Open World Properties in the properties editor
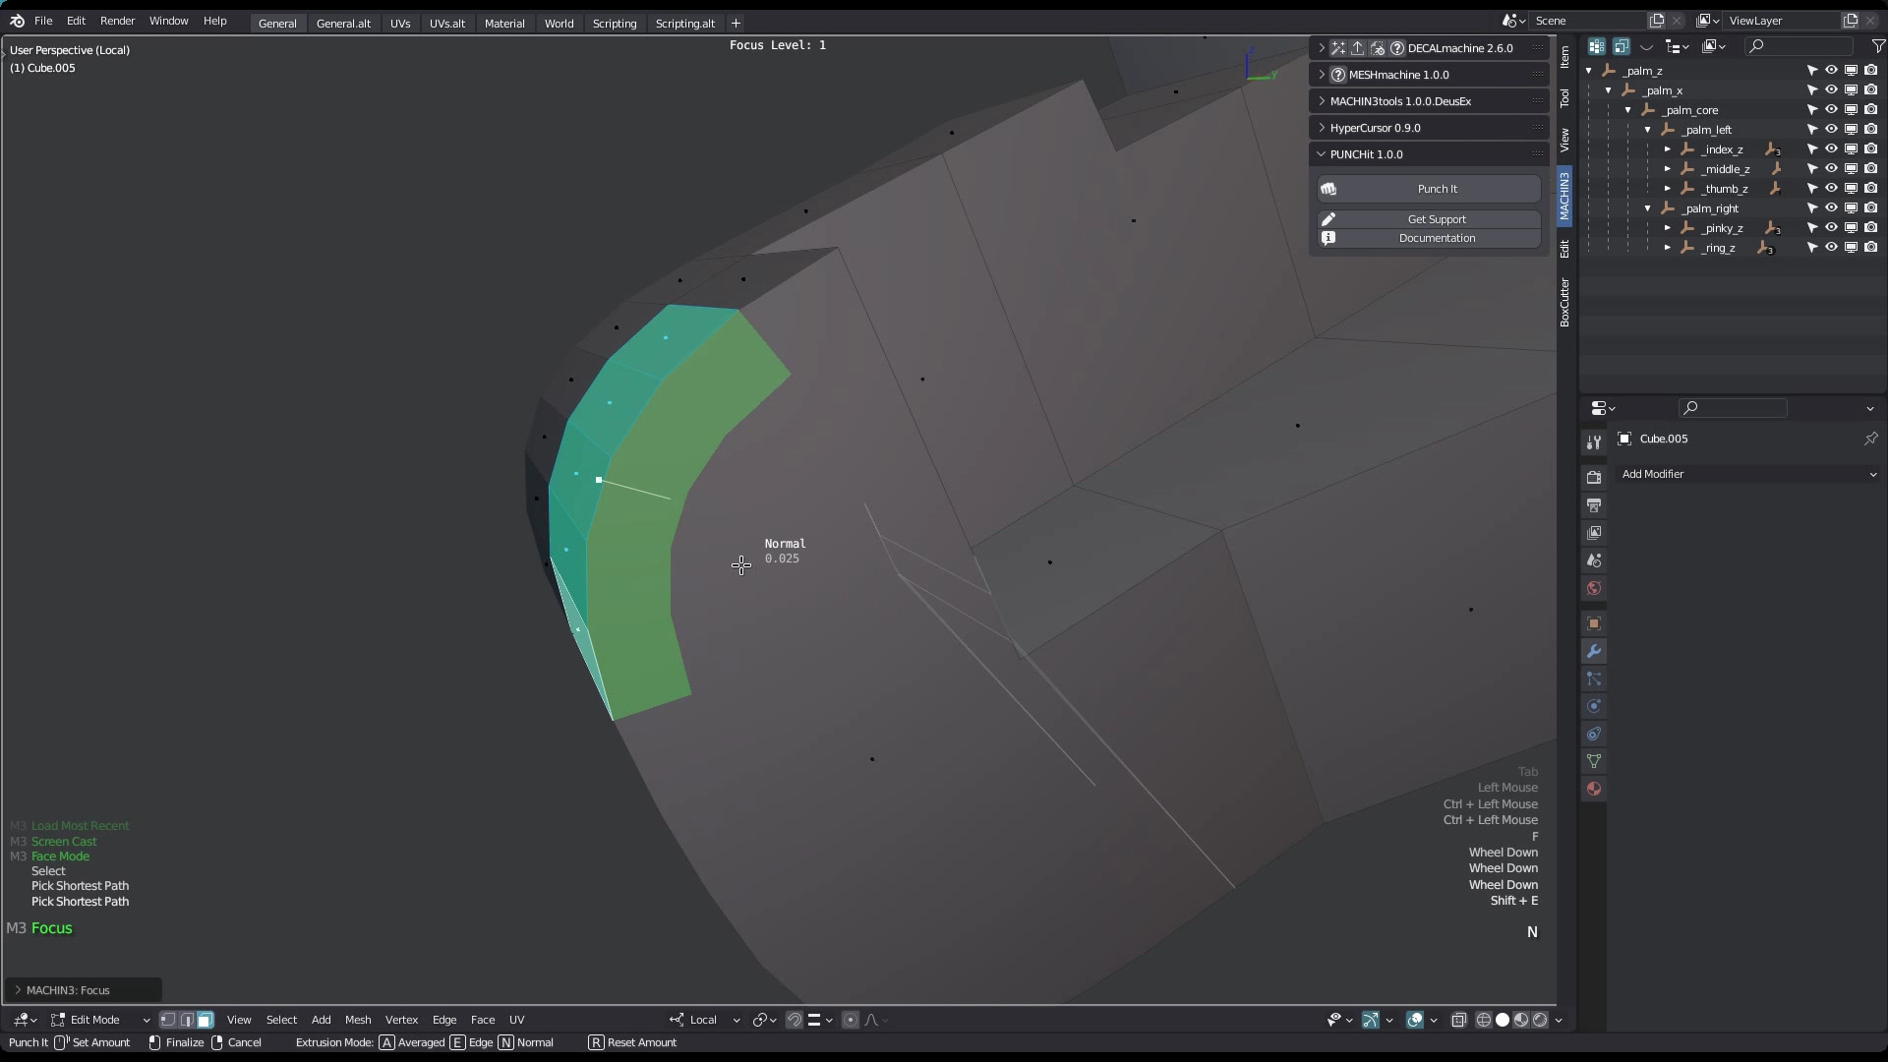This screenshot has height=1062, width=1888. [1594, 587]
